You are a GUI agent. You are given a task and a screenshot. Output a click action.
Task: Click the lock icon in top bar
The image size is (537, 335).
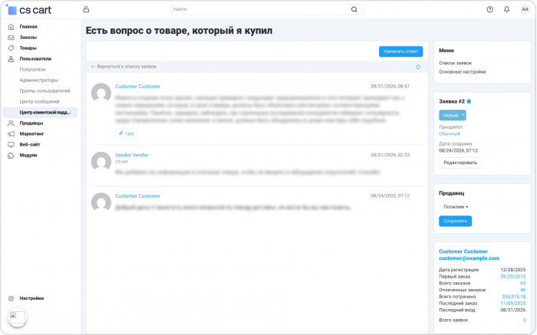[86, 9]
